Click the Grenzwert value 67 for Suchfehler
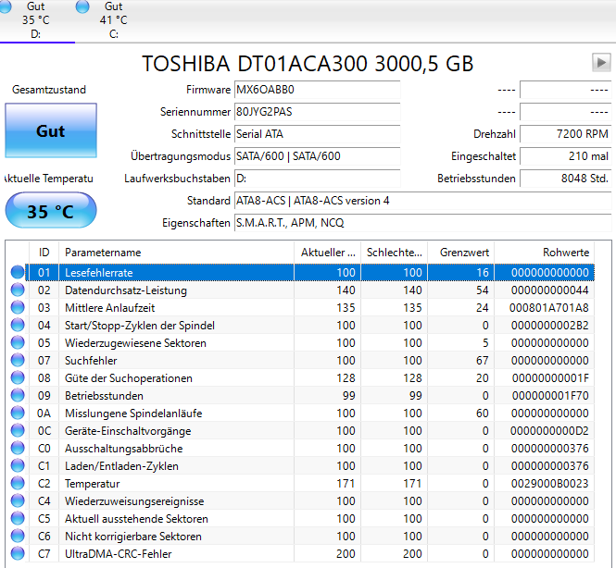This screenshot has height=568, width=616. tap(482, 361)
